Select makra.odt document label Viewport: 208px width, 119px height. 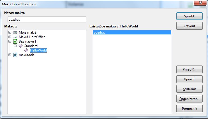(x=26, y=55)
